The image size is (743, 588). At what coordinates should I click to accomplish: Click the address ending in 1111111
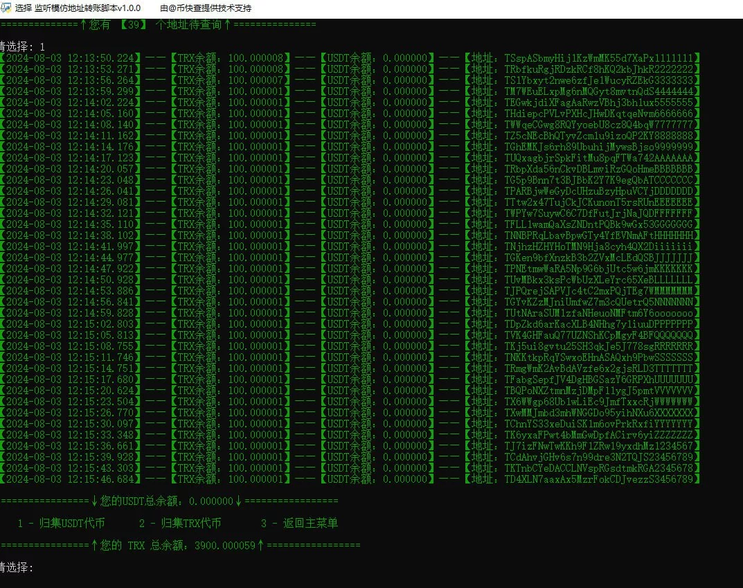[x=598, y=57]
